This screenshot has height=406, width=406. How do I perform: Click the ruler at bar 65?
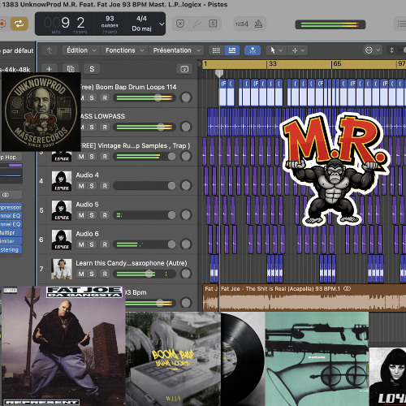click(x=337, y=64)
